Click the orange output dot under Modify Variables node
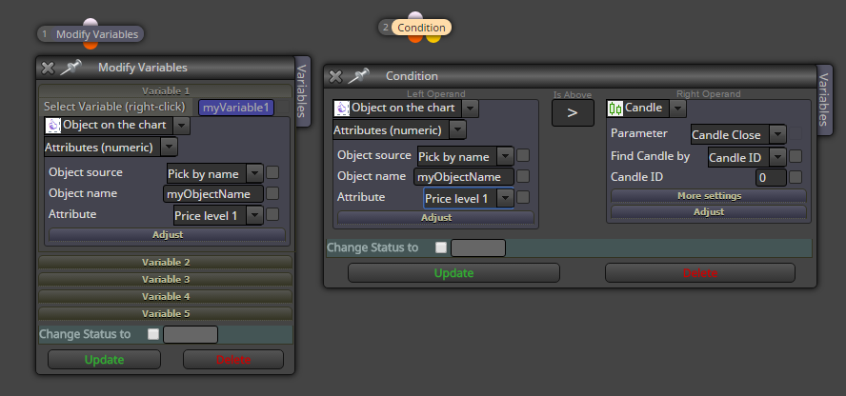This screenshot has height=396, width=846. [91, 45]
